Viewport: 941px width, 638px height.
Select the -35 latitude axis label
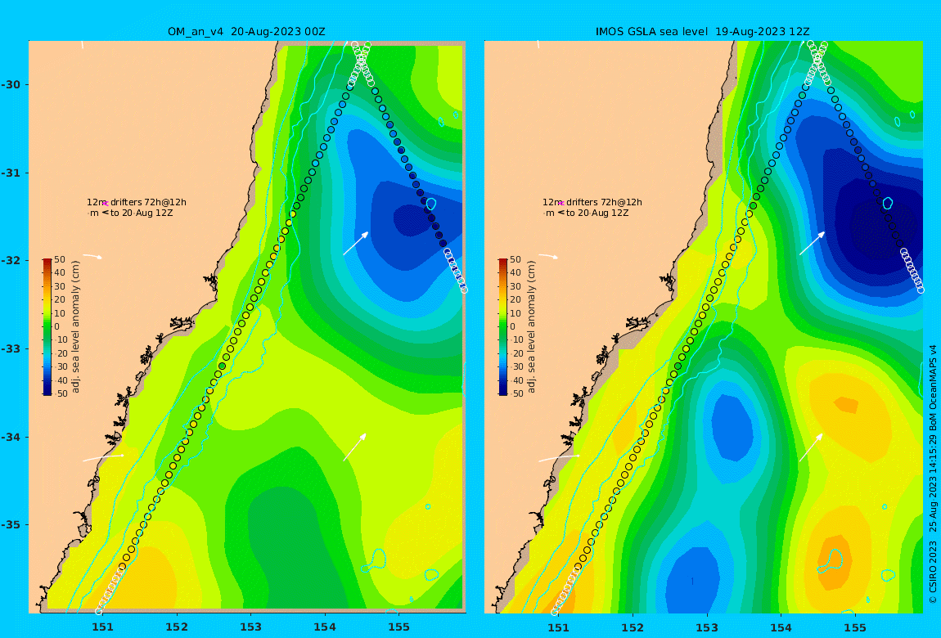coord(10,524)
